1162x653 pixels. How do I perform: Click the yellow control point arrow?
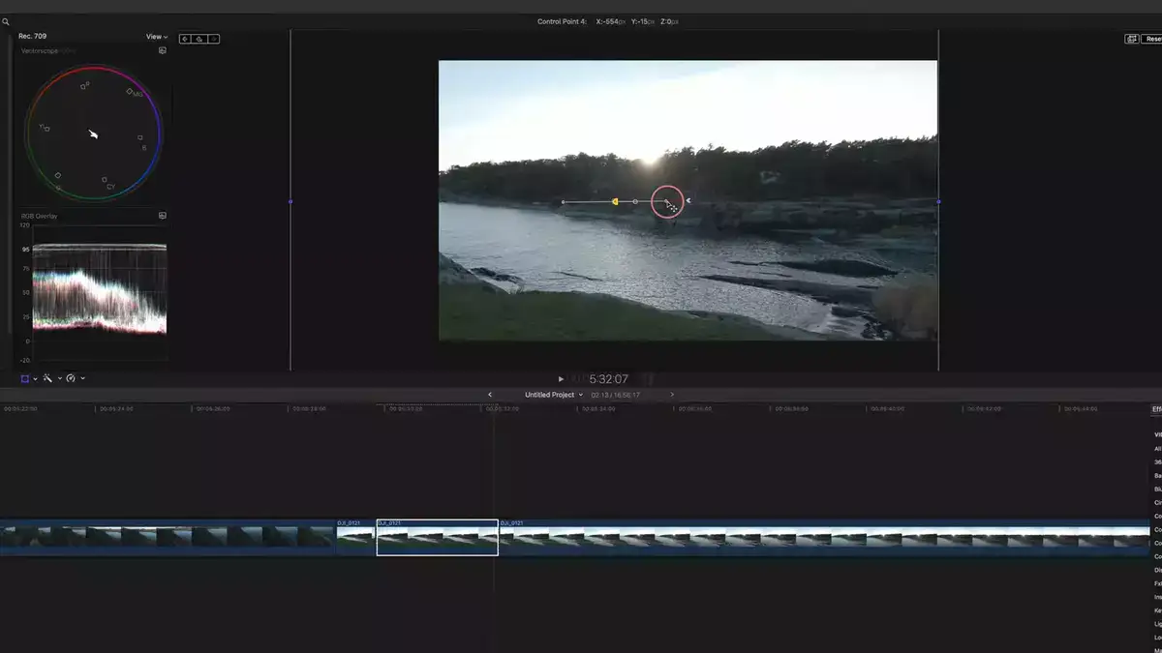tap(614, 201)
